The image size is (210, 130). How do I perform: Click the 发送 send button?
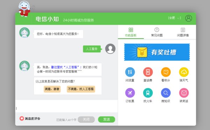coord(106,119)
